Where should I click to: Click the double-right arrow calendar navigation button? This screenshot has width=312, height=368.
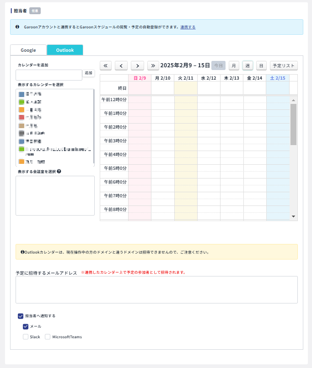click(x=153, y=65)
